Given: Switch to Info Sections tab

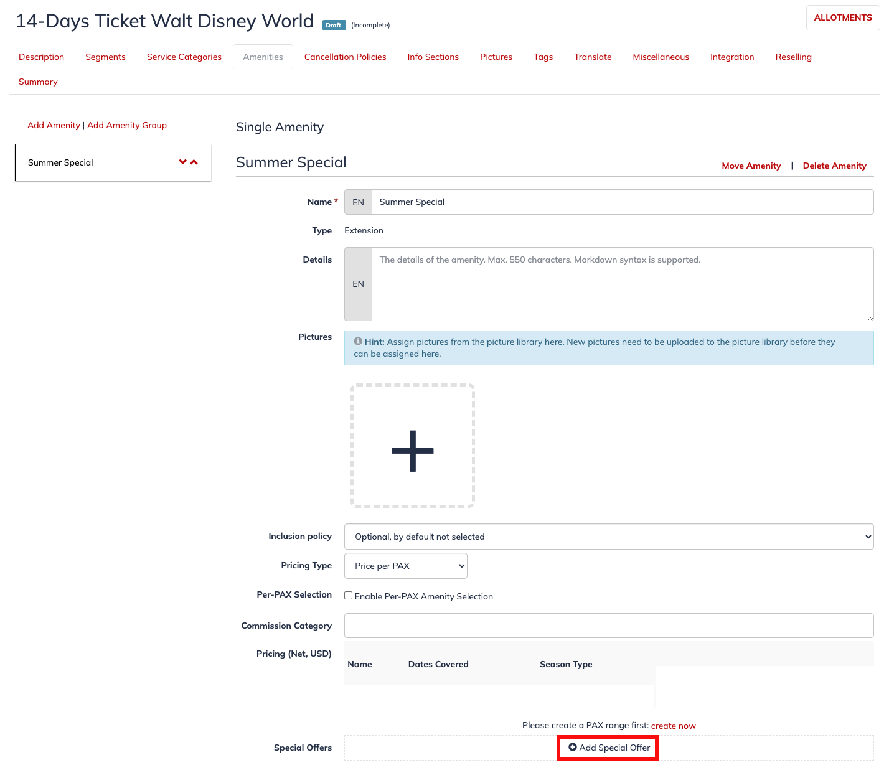Looking at the screenshot, I should tap(433, 57).
